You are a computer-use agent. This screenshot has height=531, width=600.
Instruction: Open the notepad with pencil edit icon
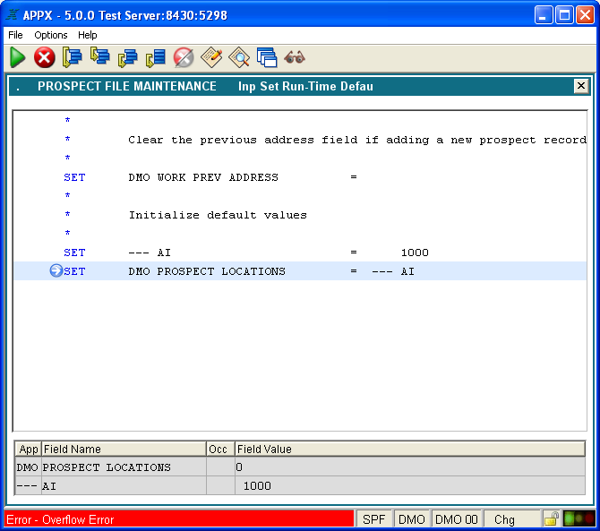(211, 57)
